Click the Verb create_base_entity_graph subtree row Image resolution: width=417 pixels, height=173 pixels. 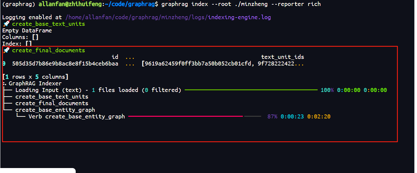[77, 116]
